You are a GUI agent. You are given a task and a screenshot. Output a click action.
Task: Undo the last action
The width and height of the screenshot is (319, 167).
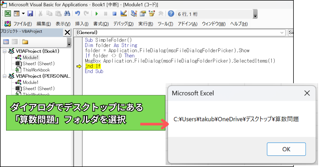[x=77, y=14]
